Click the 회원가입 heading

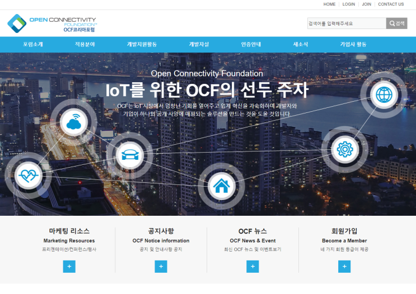[344, 231]
